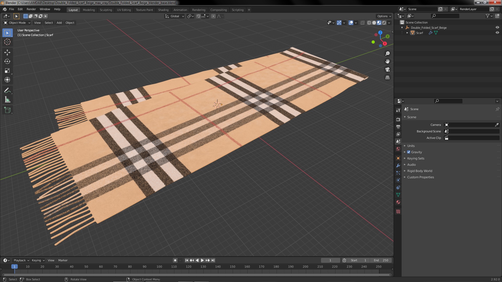502x282 pixels.
Task: Expand the Scarf object tree
Action: coord(407,33)
